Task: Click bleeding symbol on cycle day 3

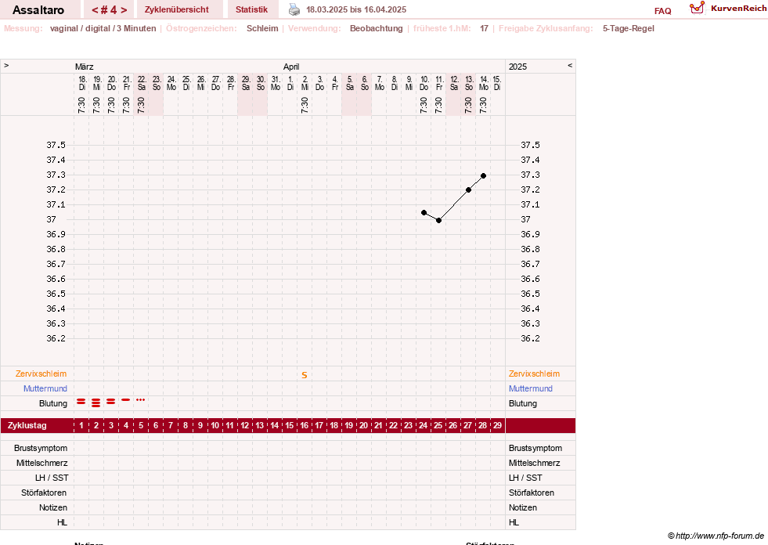Action: point(110,402)
